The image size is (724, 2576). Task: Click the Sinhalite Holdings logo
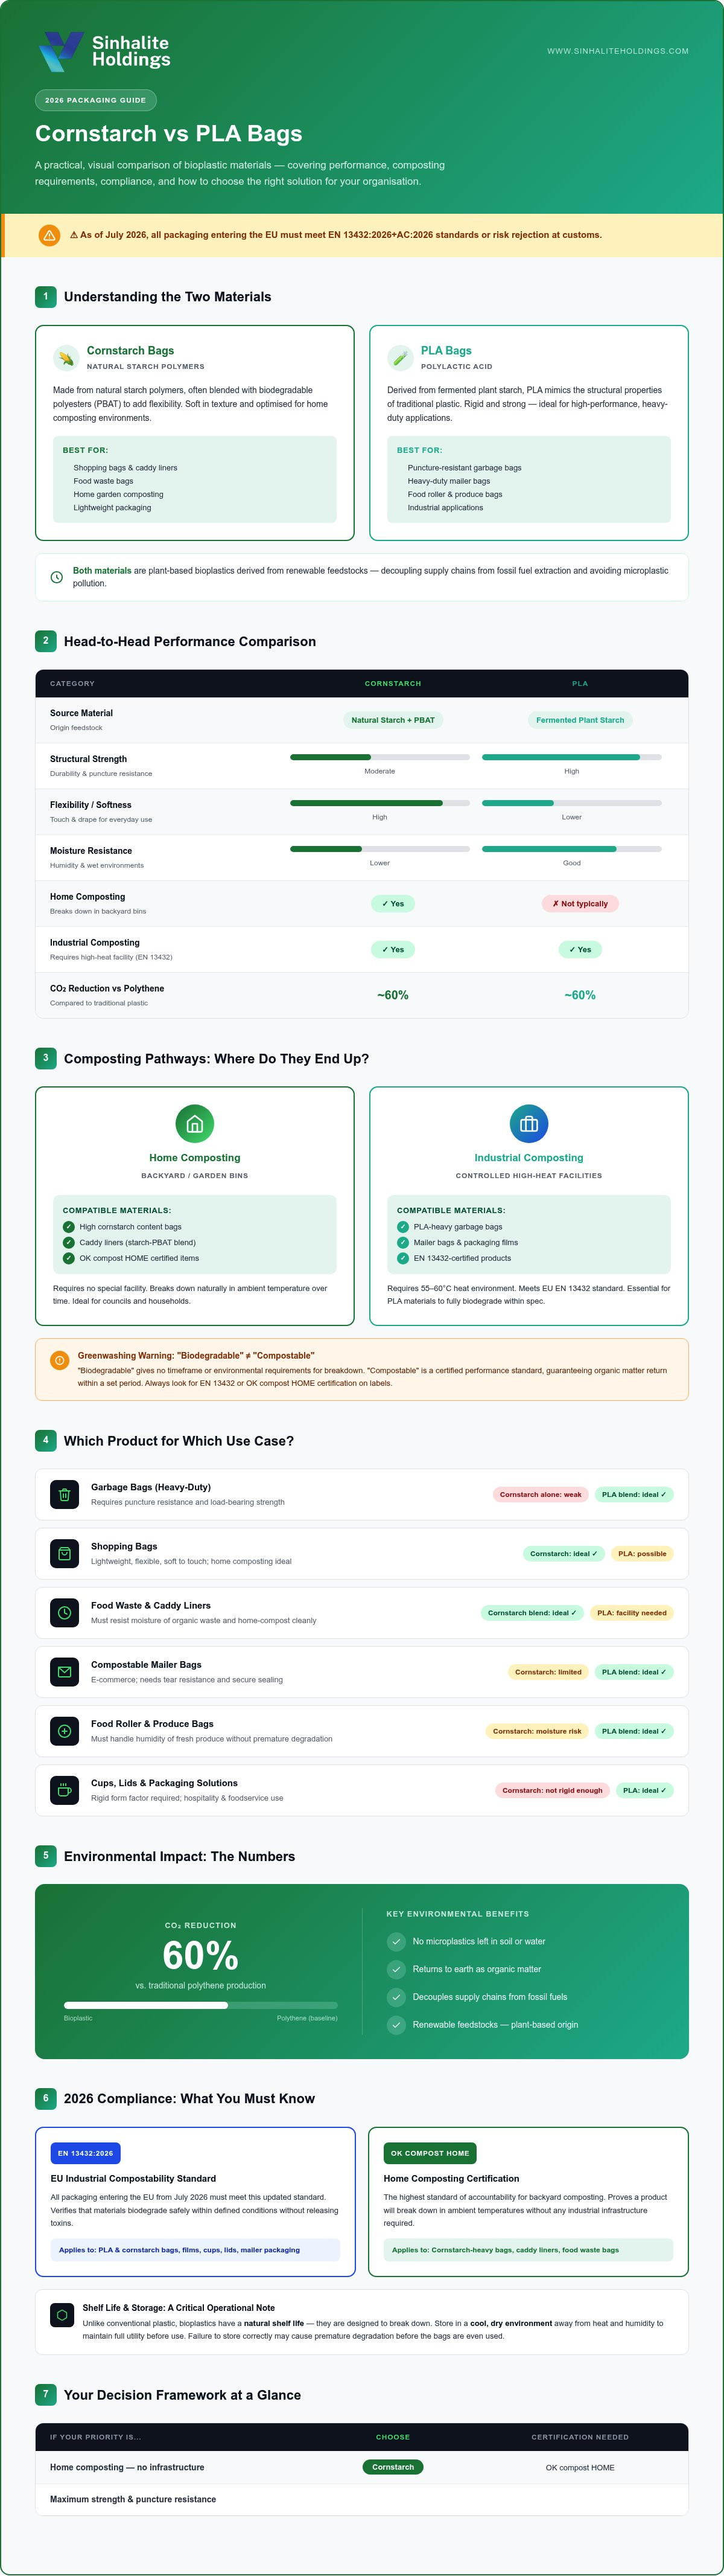click(x=104, y=51)
